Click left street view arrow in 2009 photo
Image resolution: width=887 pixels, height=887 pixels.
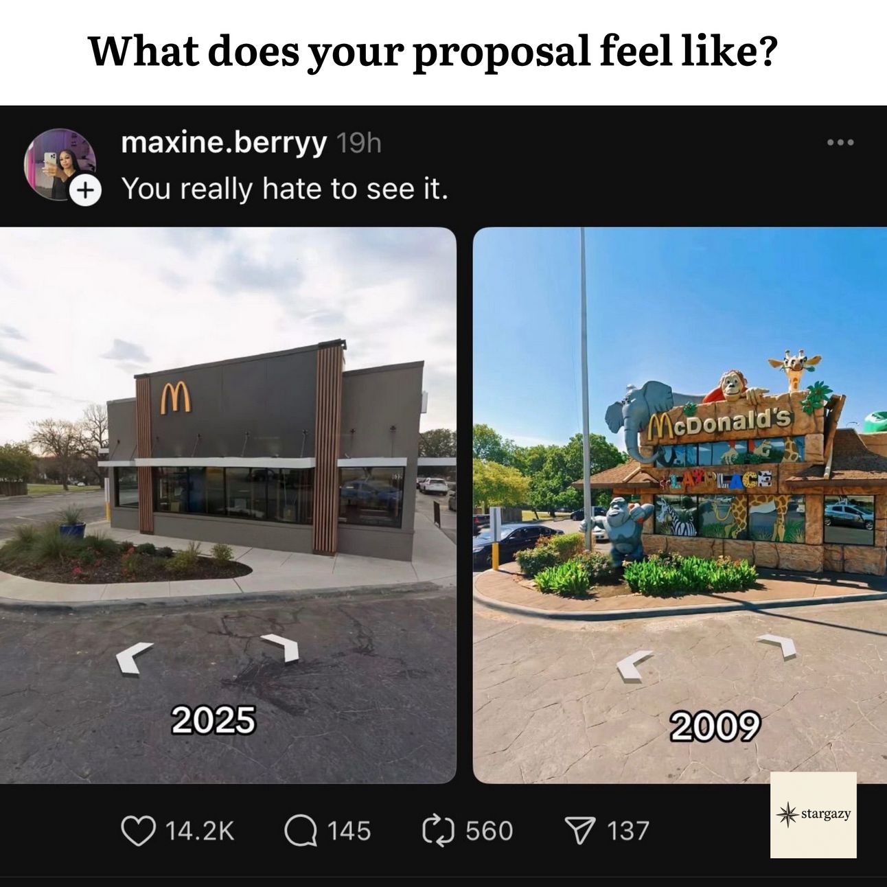(x=634, y=665)
